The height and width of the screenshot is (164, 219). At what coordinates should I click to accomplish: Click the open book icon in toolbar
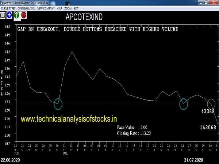(x=3, y=15)
